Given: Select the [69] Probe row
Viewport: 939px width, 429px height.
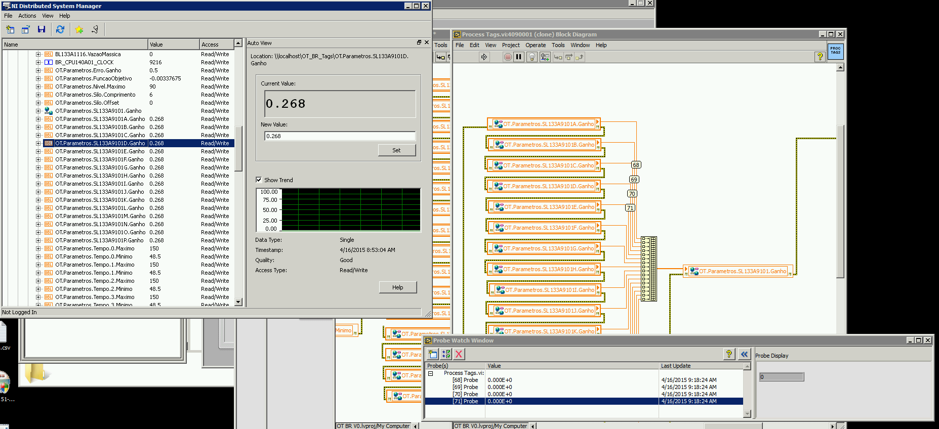Looking at the screenshot, I should [x=584, y=387].
